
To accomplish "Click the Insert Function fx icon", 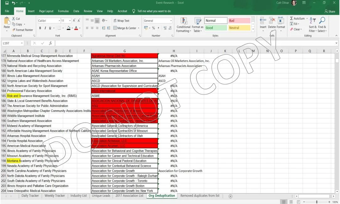I will 50,43.
